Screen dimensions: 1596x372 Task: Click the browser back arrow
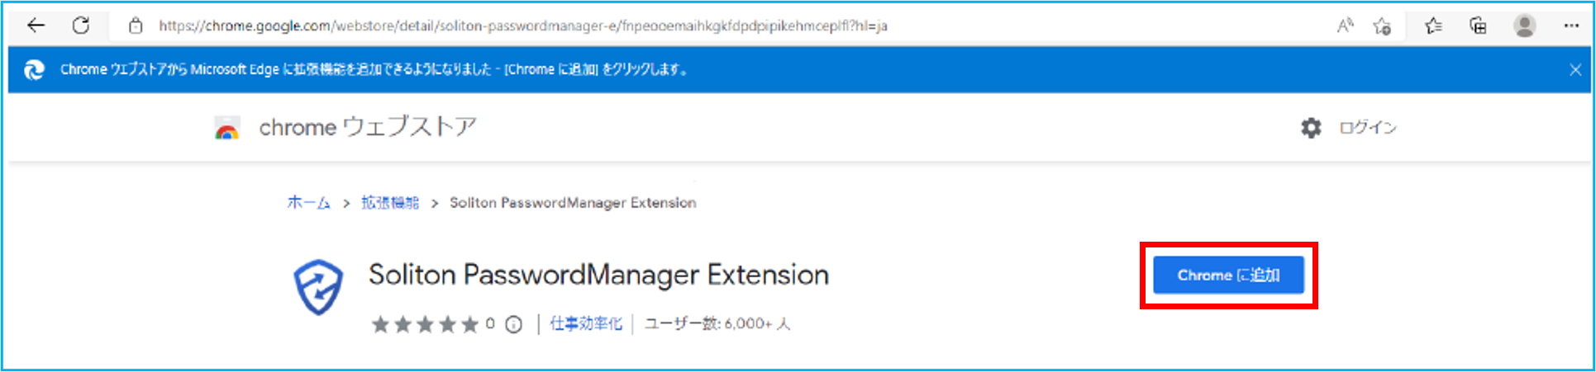[x=36, y=26]
